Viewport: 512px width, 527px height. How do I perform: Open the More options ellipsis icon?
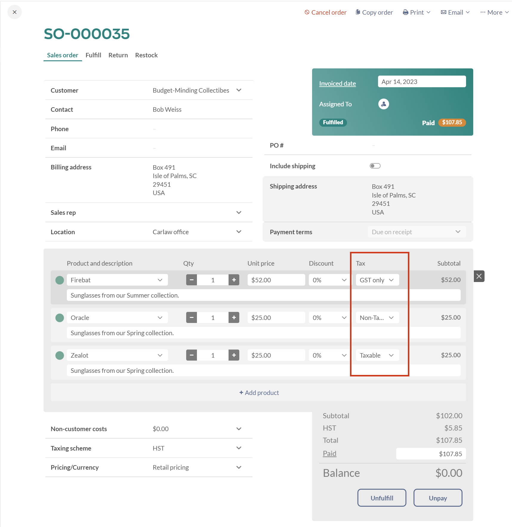point(483,12)
